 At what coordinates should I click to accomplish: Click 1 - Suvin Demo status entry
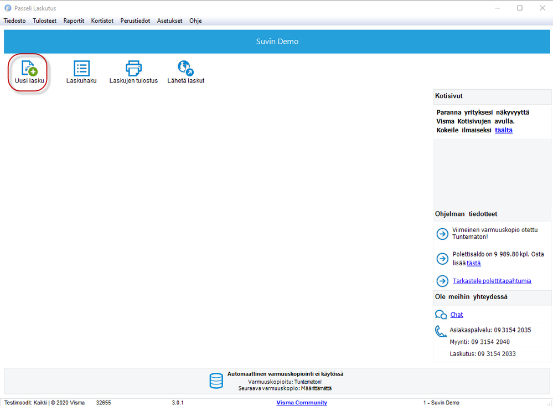441,403
